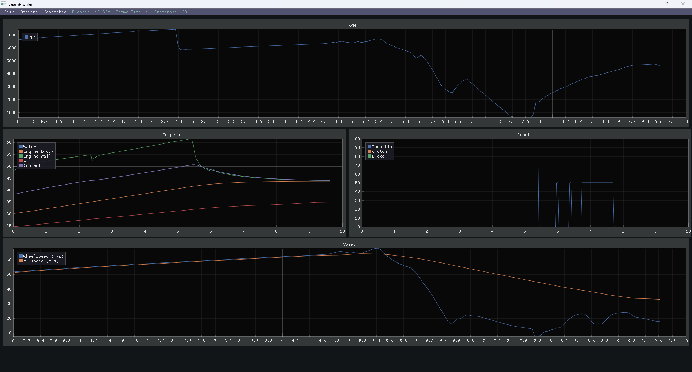Screen dimensions: 692x372
Task: Toggle Brake series swatch in Inputs legend
Action: pyautogui.click(x=369, y=156)
